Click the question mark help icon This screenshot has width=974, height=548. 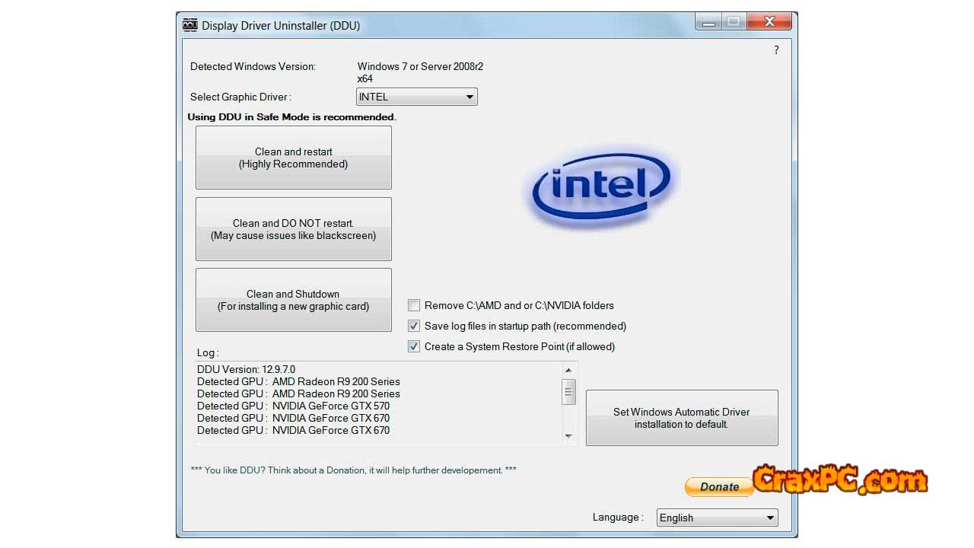pyautogui.click(x=776, y=50)
